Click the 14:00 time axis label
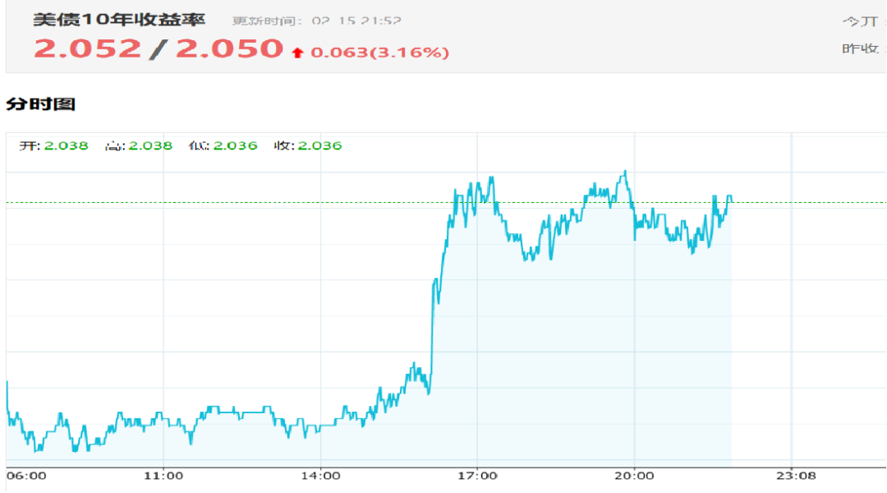This screenshot has height=493, width=887. point(320,476)
